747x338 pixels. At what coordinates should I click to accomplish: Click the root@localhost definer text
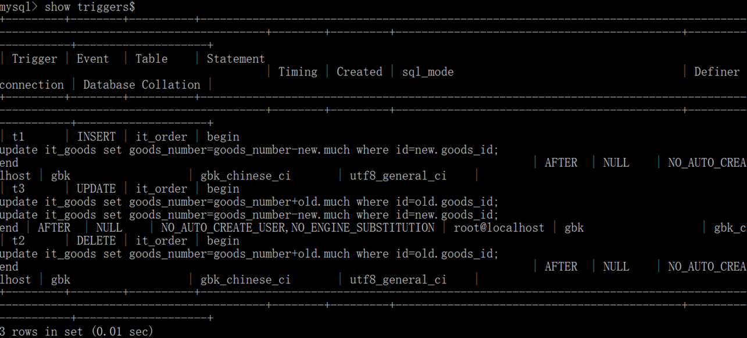(499, 228)
